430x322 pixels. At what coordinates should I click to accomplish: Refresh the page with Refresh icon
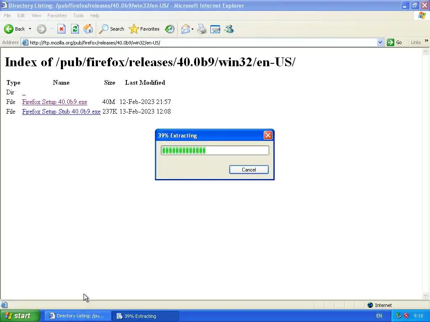click(x=75, y=29)
